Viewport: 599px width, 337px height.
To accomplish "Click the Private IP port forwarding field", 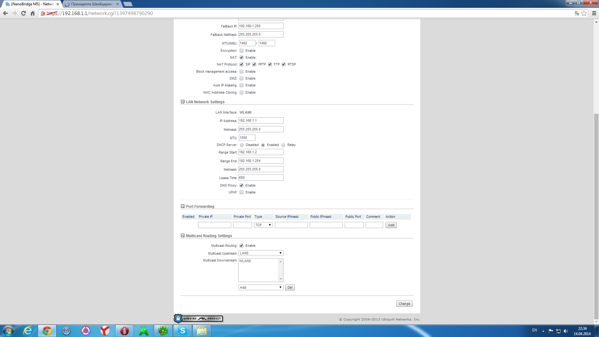I will [x=215, y=225].
